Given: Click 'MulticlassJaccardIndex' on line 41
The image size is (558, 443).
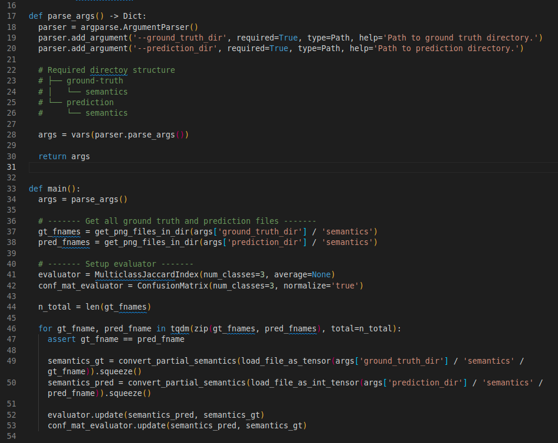Looking at the screenshot, I should pyautogui.click(x=146, y=274).
